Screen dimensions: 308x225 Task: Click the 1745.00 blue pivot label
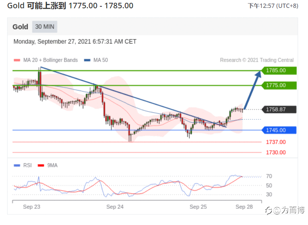pos(279,130)
